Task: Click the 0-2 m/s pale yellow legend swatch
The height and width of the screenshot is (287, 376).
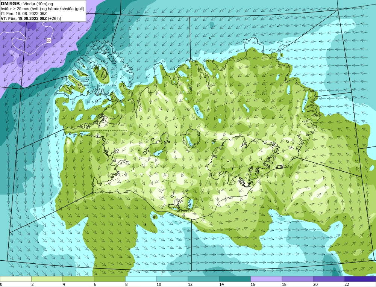Action: tap(15, 279)
